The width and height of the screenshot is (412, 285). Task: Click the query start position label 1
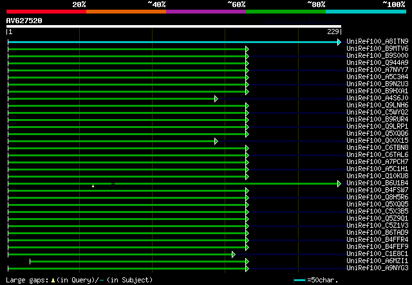click(10, 32)
